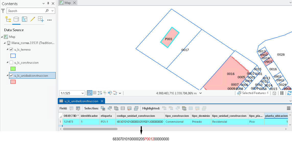
Task: Click Add Field icon in table toolbar
Action: pyautogui.click(x=71, y=108)
